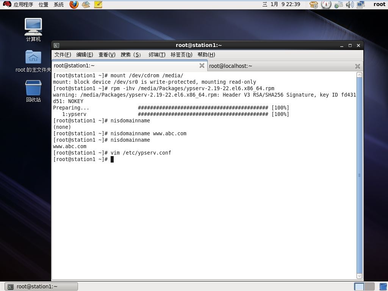The width and height of the screenshot is (388, 291).
Task: Maximize the terminal window
Action: click(350, 45)
